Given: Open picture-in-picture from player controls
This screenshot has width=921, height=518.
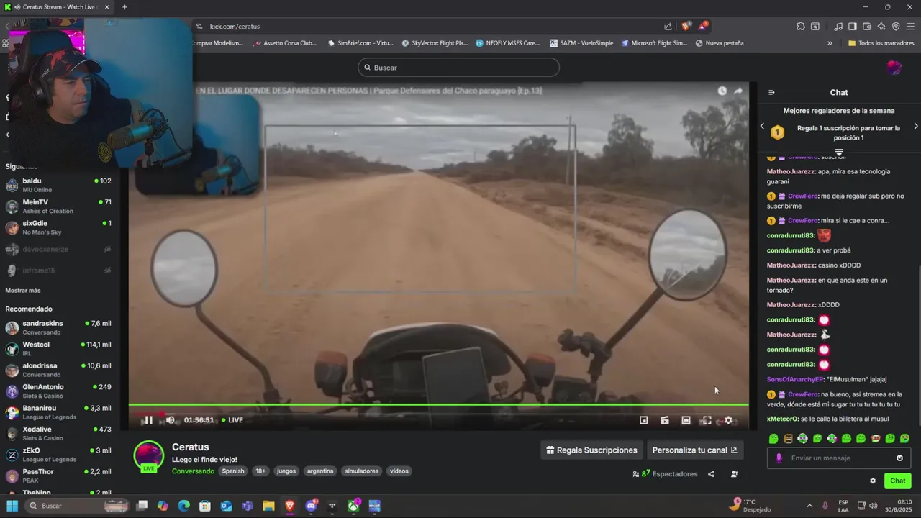Looking at the screenshot, I should pos(644,420).
